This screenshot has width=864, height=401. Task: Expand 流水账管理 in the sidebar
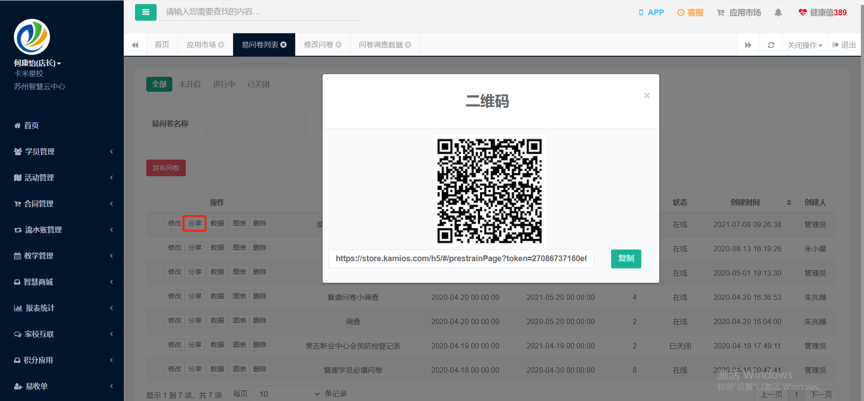point(62,230)
